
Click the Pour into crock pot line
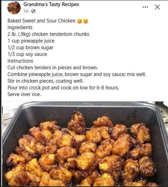[63, 88]
